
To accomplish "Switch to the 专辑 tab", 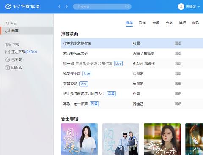I will tap(156, 23).
